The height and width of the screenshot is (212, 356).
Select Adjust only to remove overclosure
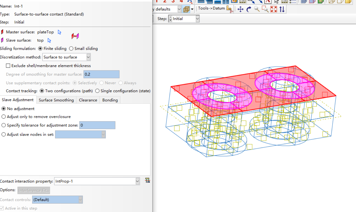4,117
